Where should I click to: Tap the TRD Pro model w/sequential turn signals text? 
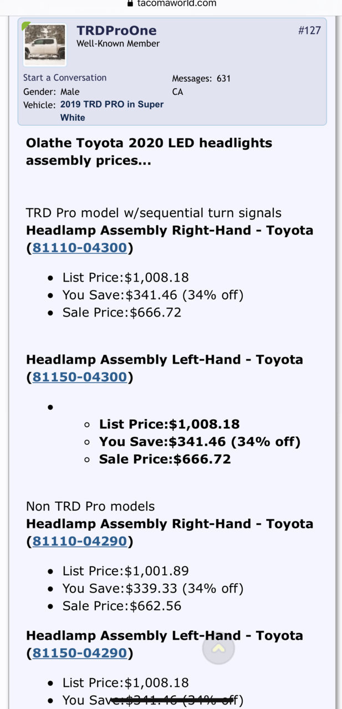154,213
